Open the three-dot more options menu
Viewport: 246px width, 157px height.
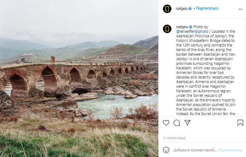click(240, 9)
